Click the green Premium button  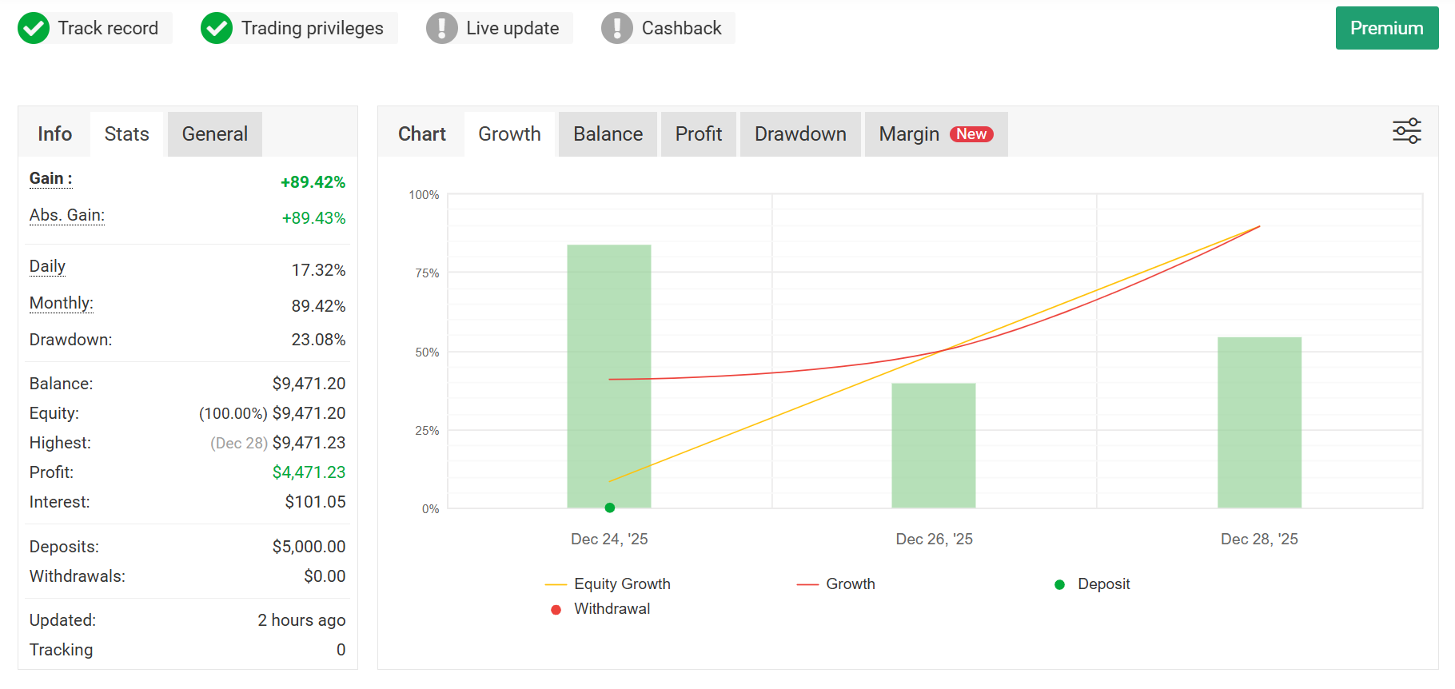(1386, 28)
